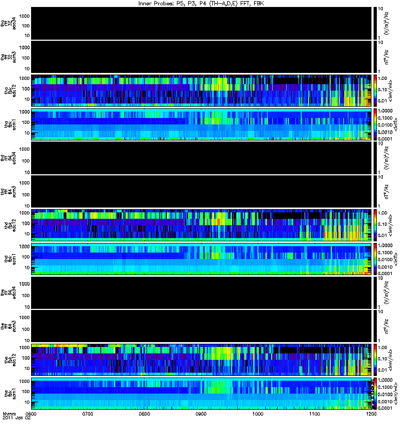402x429 pixels.
Task: Click the empty the fff 64 edc34 panel
Action: (202, 292)
